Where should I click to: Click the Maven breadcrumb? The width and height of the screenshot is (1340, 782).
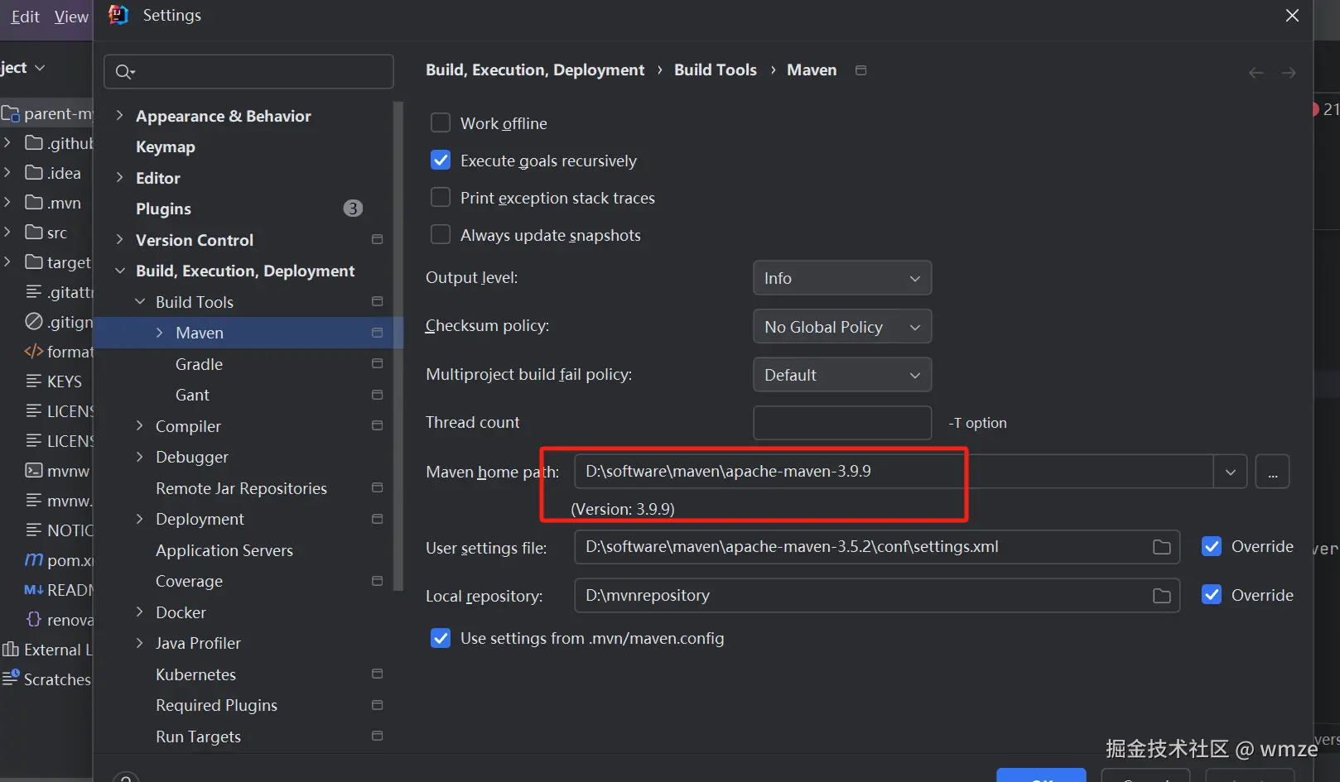pos(812,70)
